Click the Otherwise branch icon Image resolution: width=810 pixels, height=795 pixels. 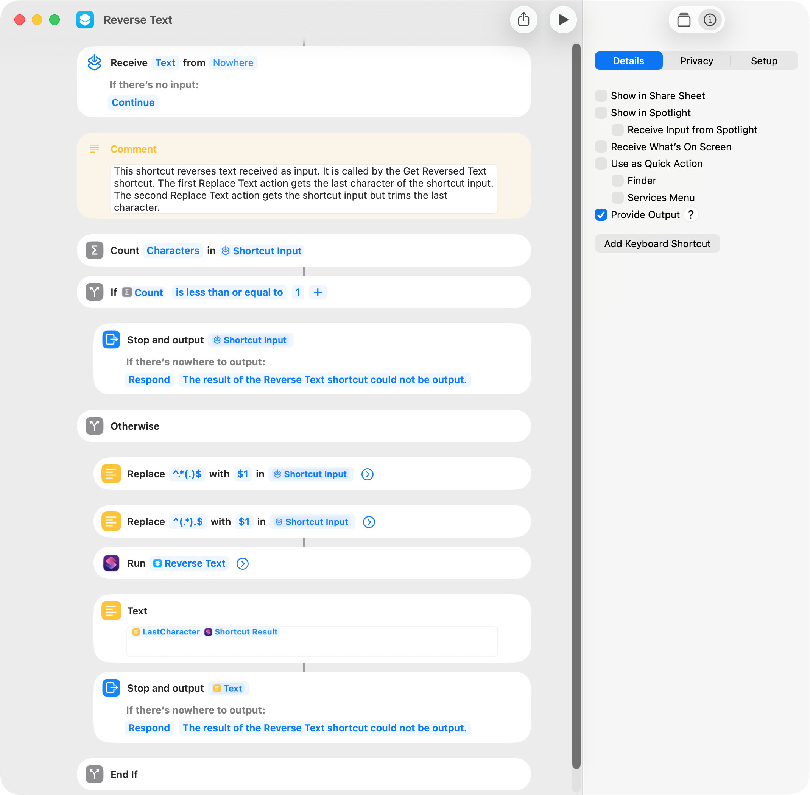click(94, 426)
